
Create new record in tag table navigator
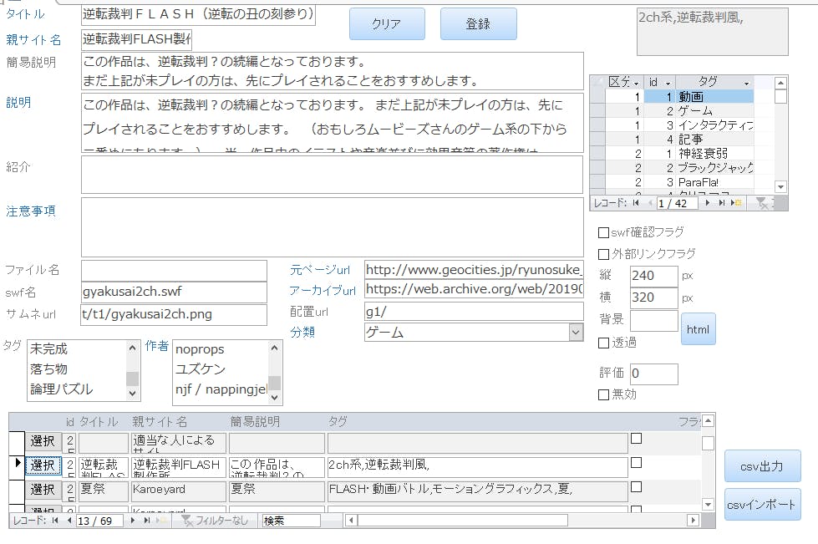point(736,203)
